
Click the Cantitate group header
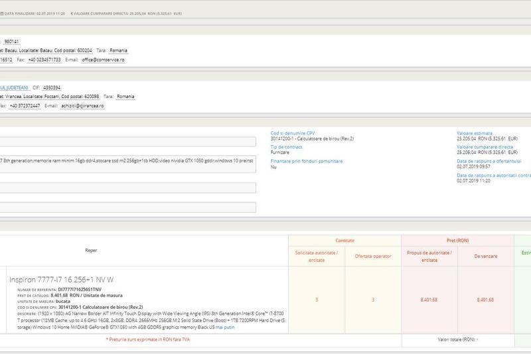344,241
